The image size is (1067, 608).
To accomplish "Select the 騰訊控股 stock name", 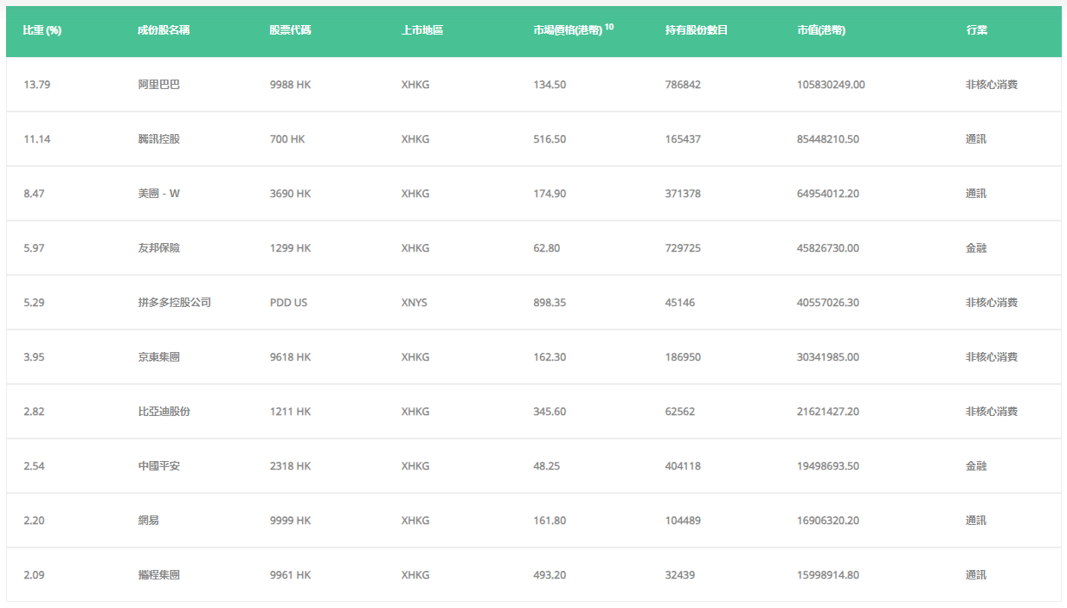I will 159,139.
